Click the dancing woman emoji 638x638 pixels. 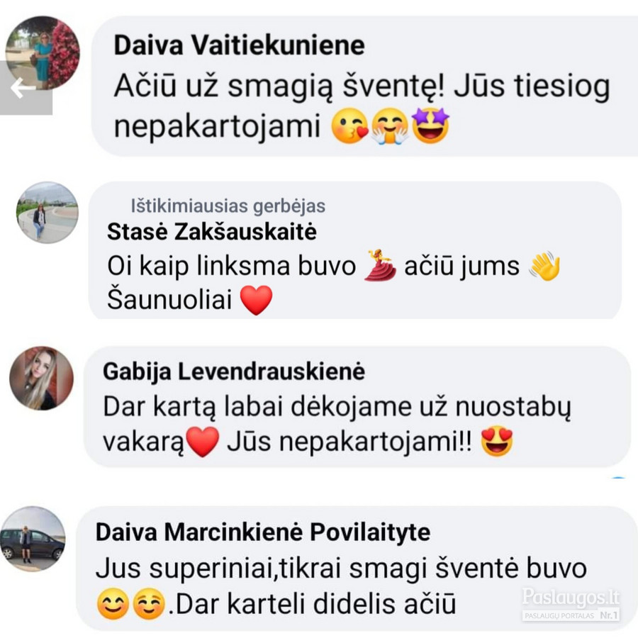[380, 266]
